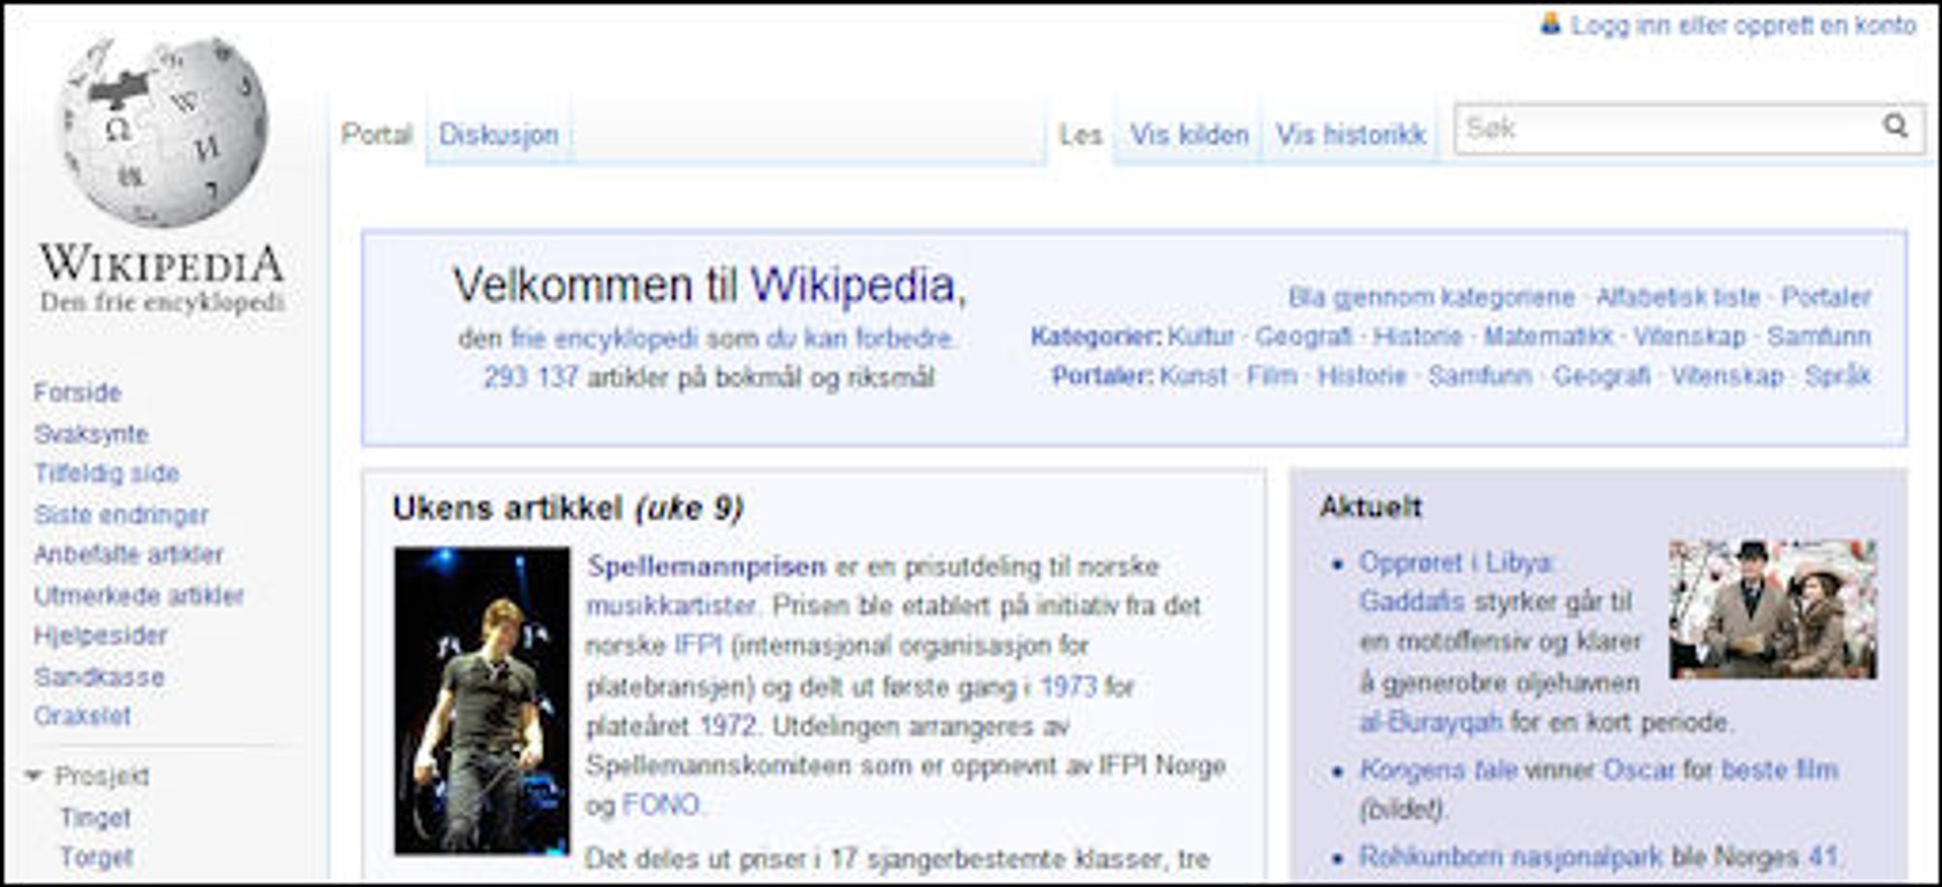Click the frie encyklopedi link

(x=604, y=339)
